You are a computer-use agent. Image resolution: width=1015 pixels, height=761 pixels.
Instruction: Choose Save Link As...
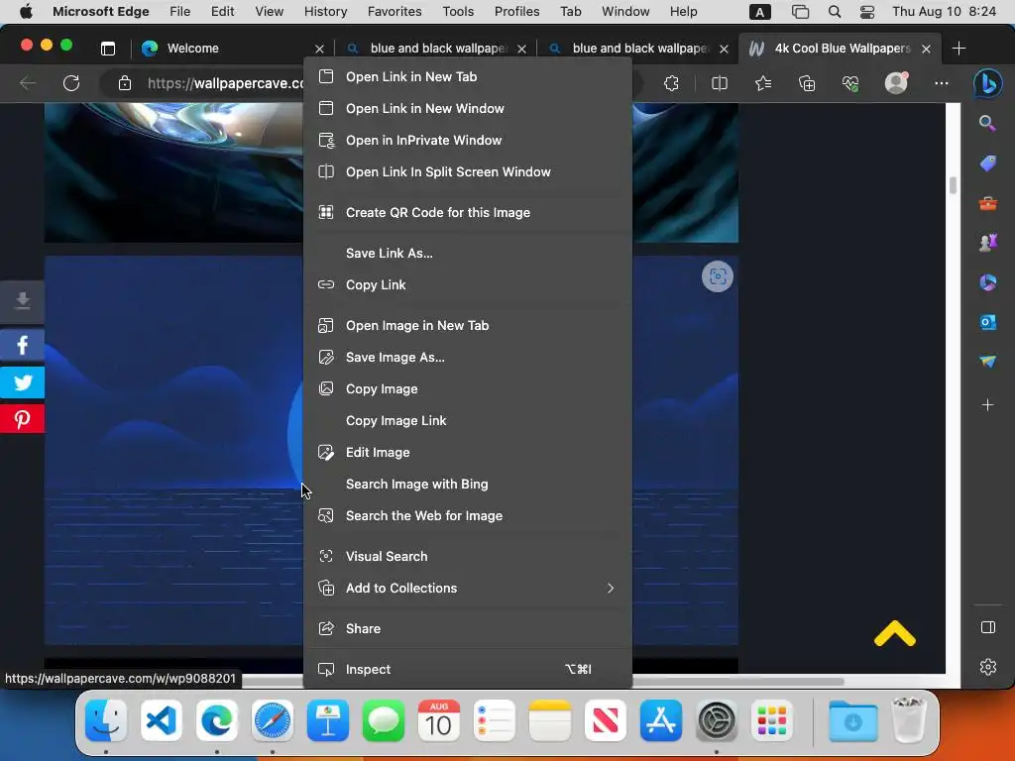(468, 254)
